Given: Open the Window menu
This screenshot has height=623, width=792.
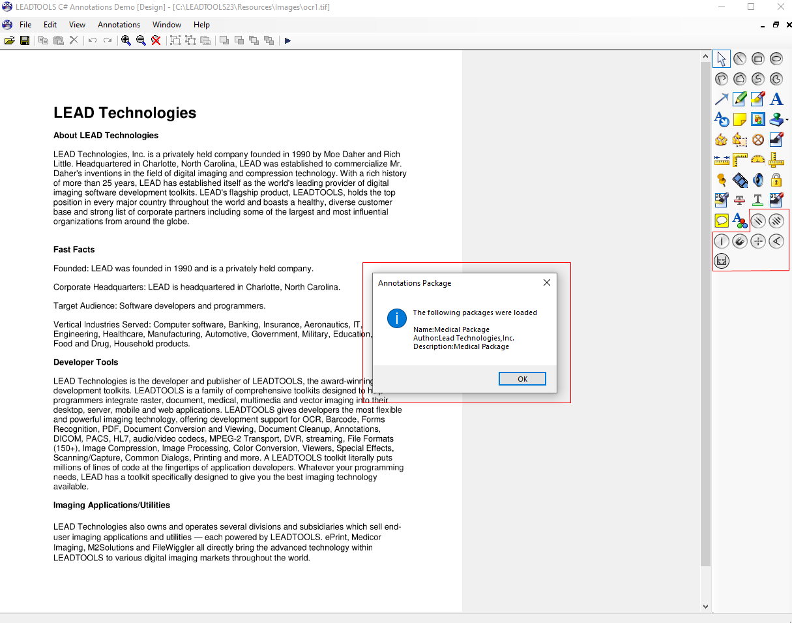Looking at the screenshot, I should 167,25.
